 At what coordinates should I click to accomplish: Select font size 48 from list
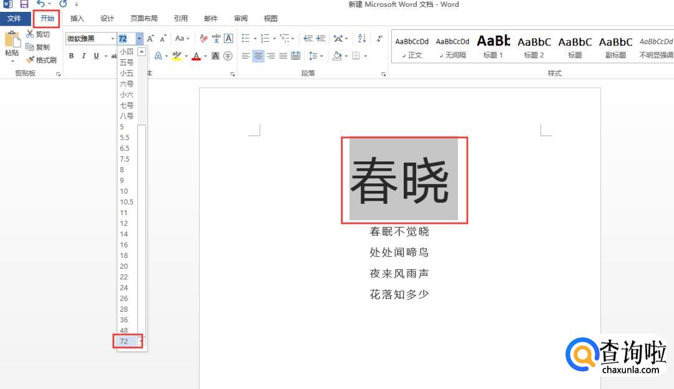pos(124,330)
